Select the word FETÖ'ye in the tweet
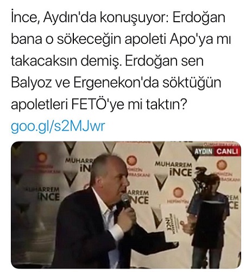Image resolution: width=252 pixels, height=272 pixels. [x=98, y=105]
